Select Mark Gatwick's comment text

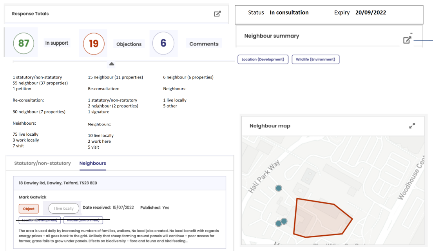pyautogui.click(x=118, y=235)
